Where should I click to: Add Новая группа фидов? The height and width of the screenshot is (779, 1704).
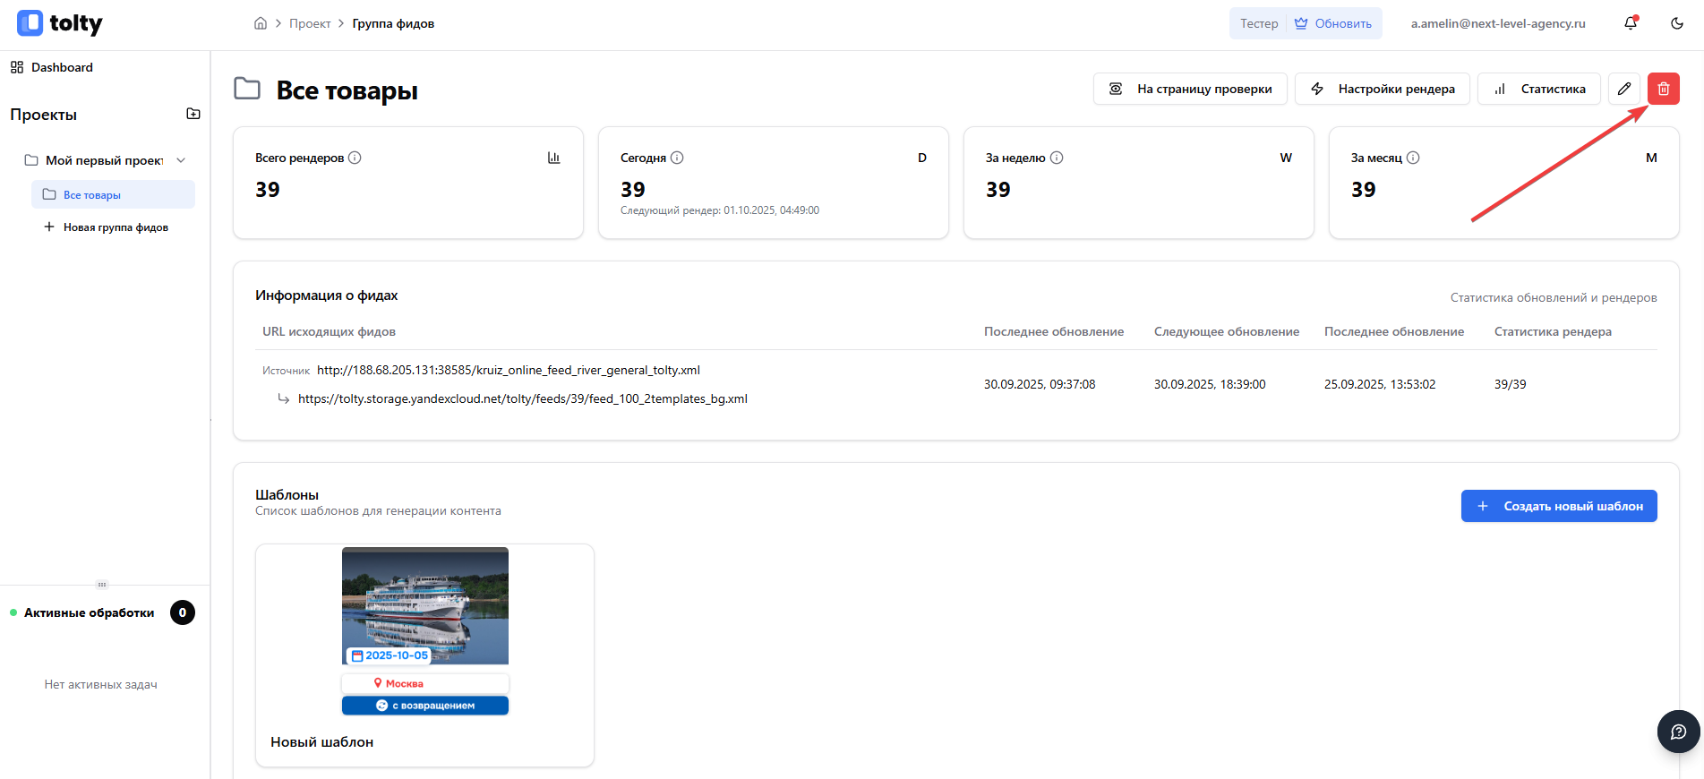(x=106, y=227)
